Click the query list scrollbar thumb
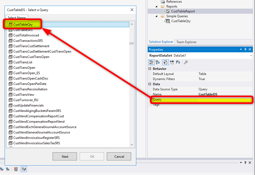The width and height of the screenshot is (255, 175). tap(132, 43)
